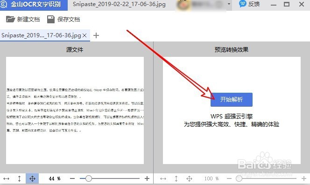Close the OCR window

pos(302,4)
